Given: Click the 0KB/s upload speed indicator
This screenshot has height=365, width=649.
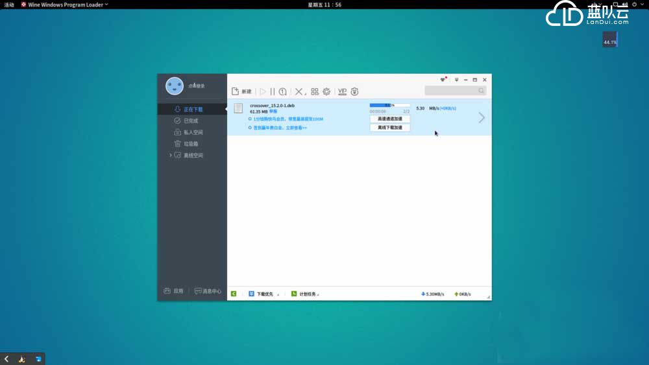Looking at the screenshot, I should click(462, 294).
